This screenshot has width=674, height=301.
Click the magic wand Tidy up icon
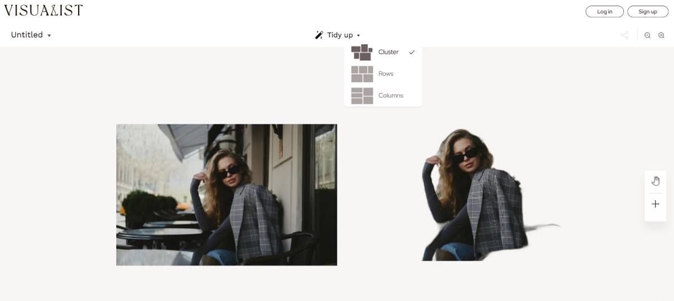tap(319, 35)
